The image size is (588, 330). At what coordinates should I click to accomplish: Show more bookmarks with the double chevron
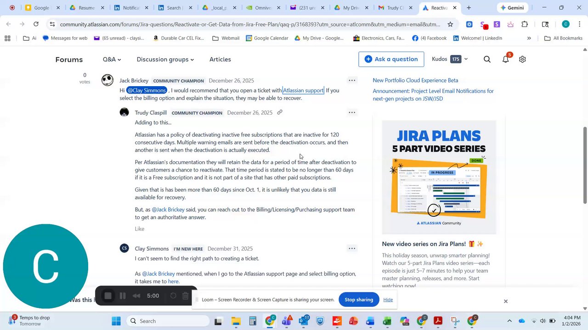(x=529, y=38)
